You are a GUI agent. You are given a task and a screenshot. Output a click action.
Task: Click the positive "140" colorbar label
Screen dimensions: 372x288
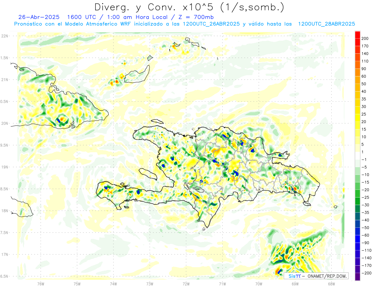(x=365, y=54)
